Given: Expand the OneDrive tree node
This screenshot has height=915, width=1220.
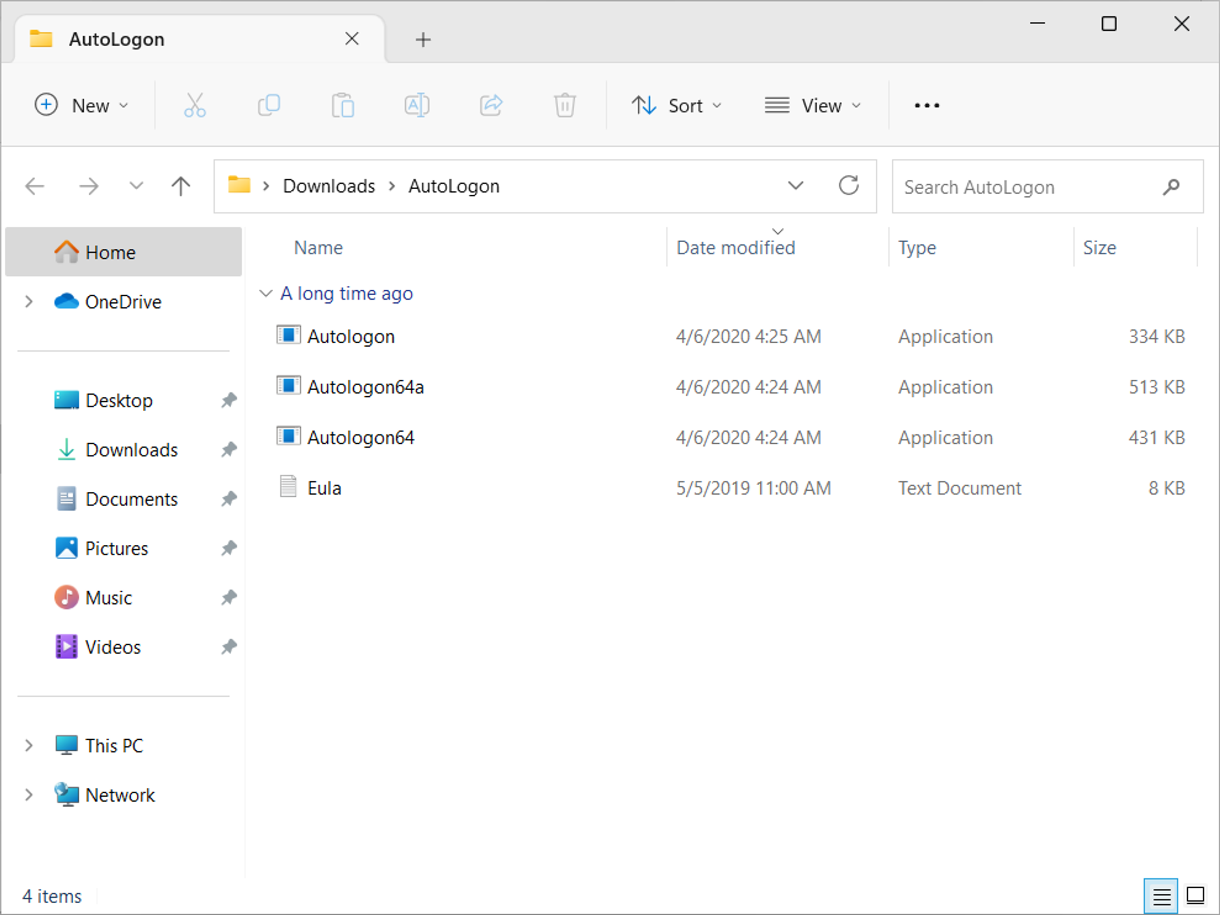Looking at the screenshot, I should pyautogui.click(x=29, y=301).
